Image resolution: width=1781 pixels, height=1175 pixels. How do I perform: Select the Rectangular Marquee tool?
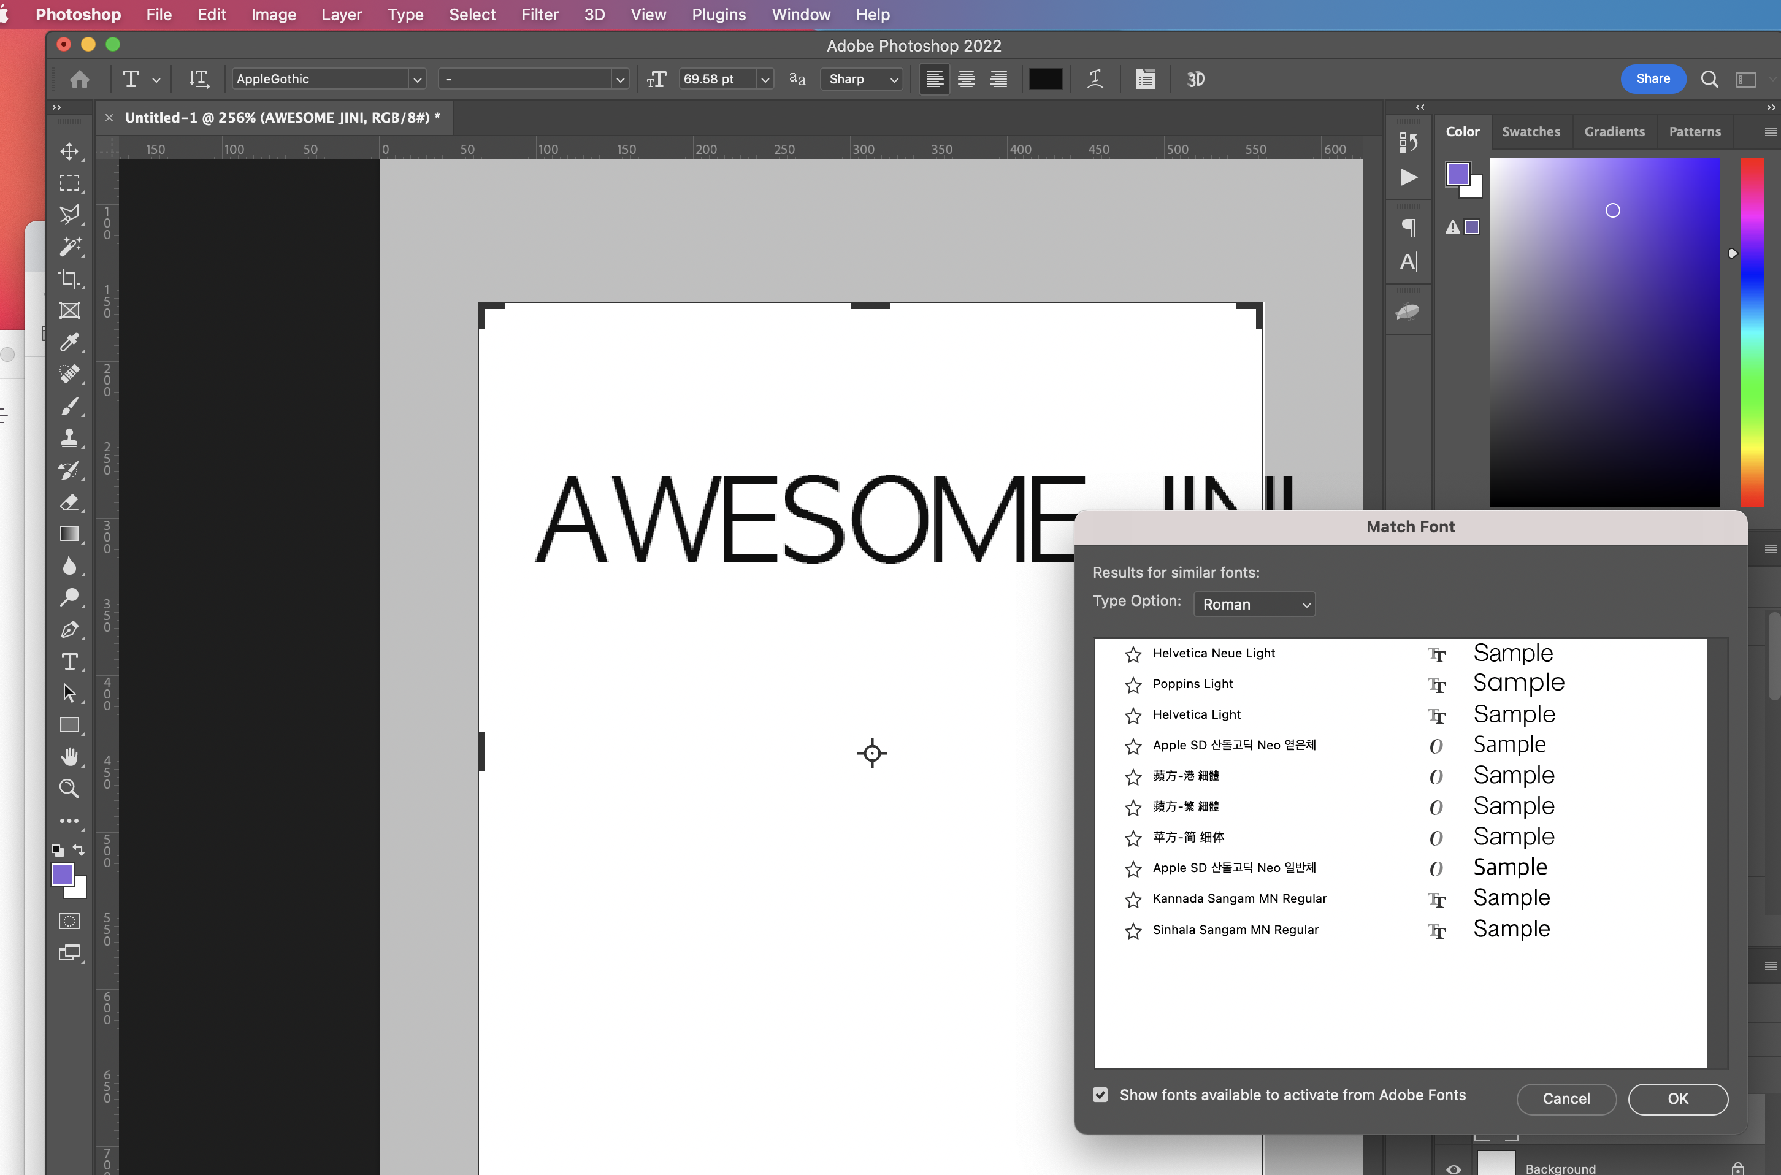(70, 183)
